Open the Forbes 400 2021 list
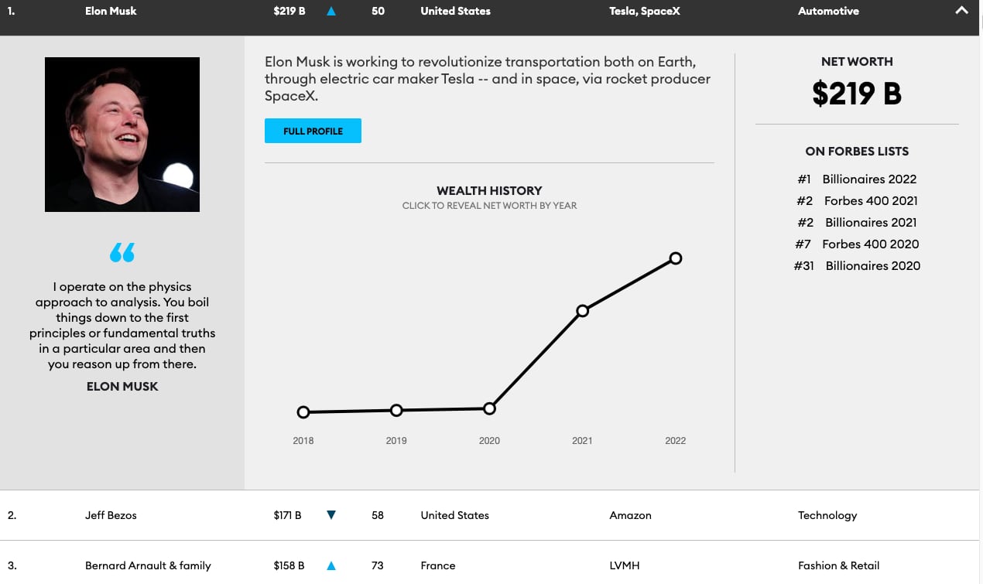Image resolution: width=983 pixels, height=584 pixels. (870, 201)
